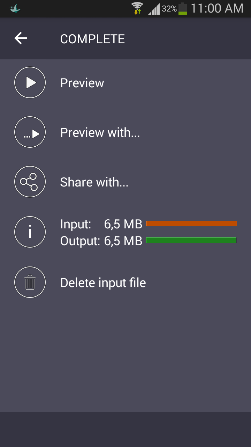Click the orange input size bar
Screen dimensions: 251x447
point(191,223)
